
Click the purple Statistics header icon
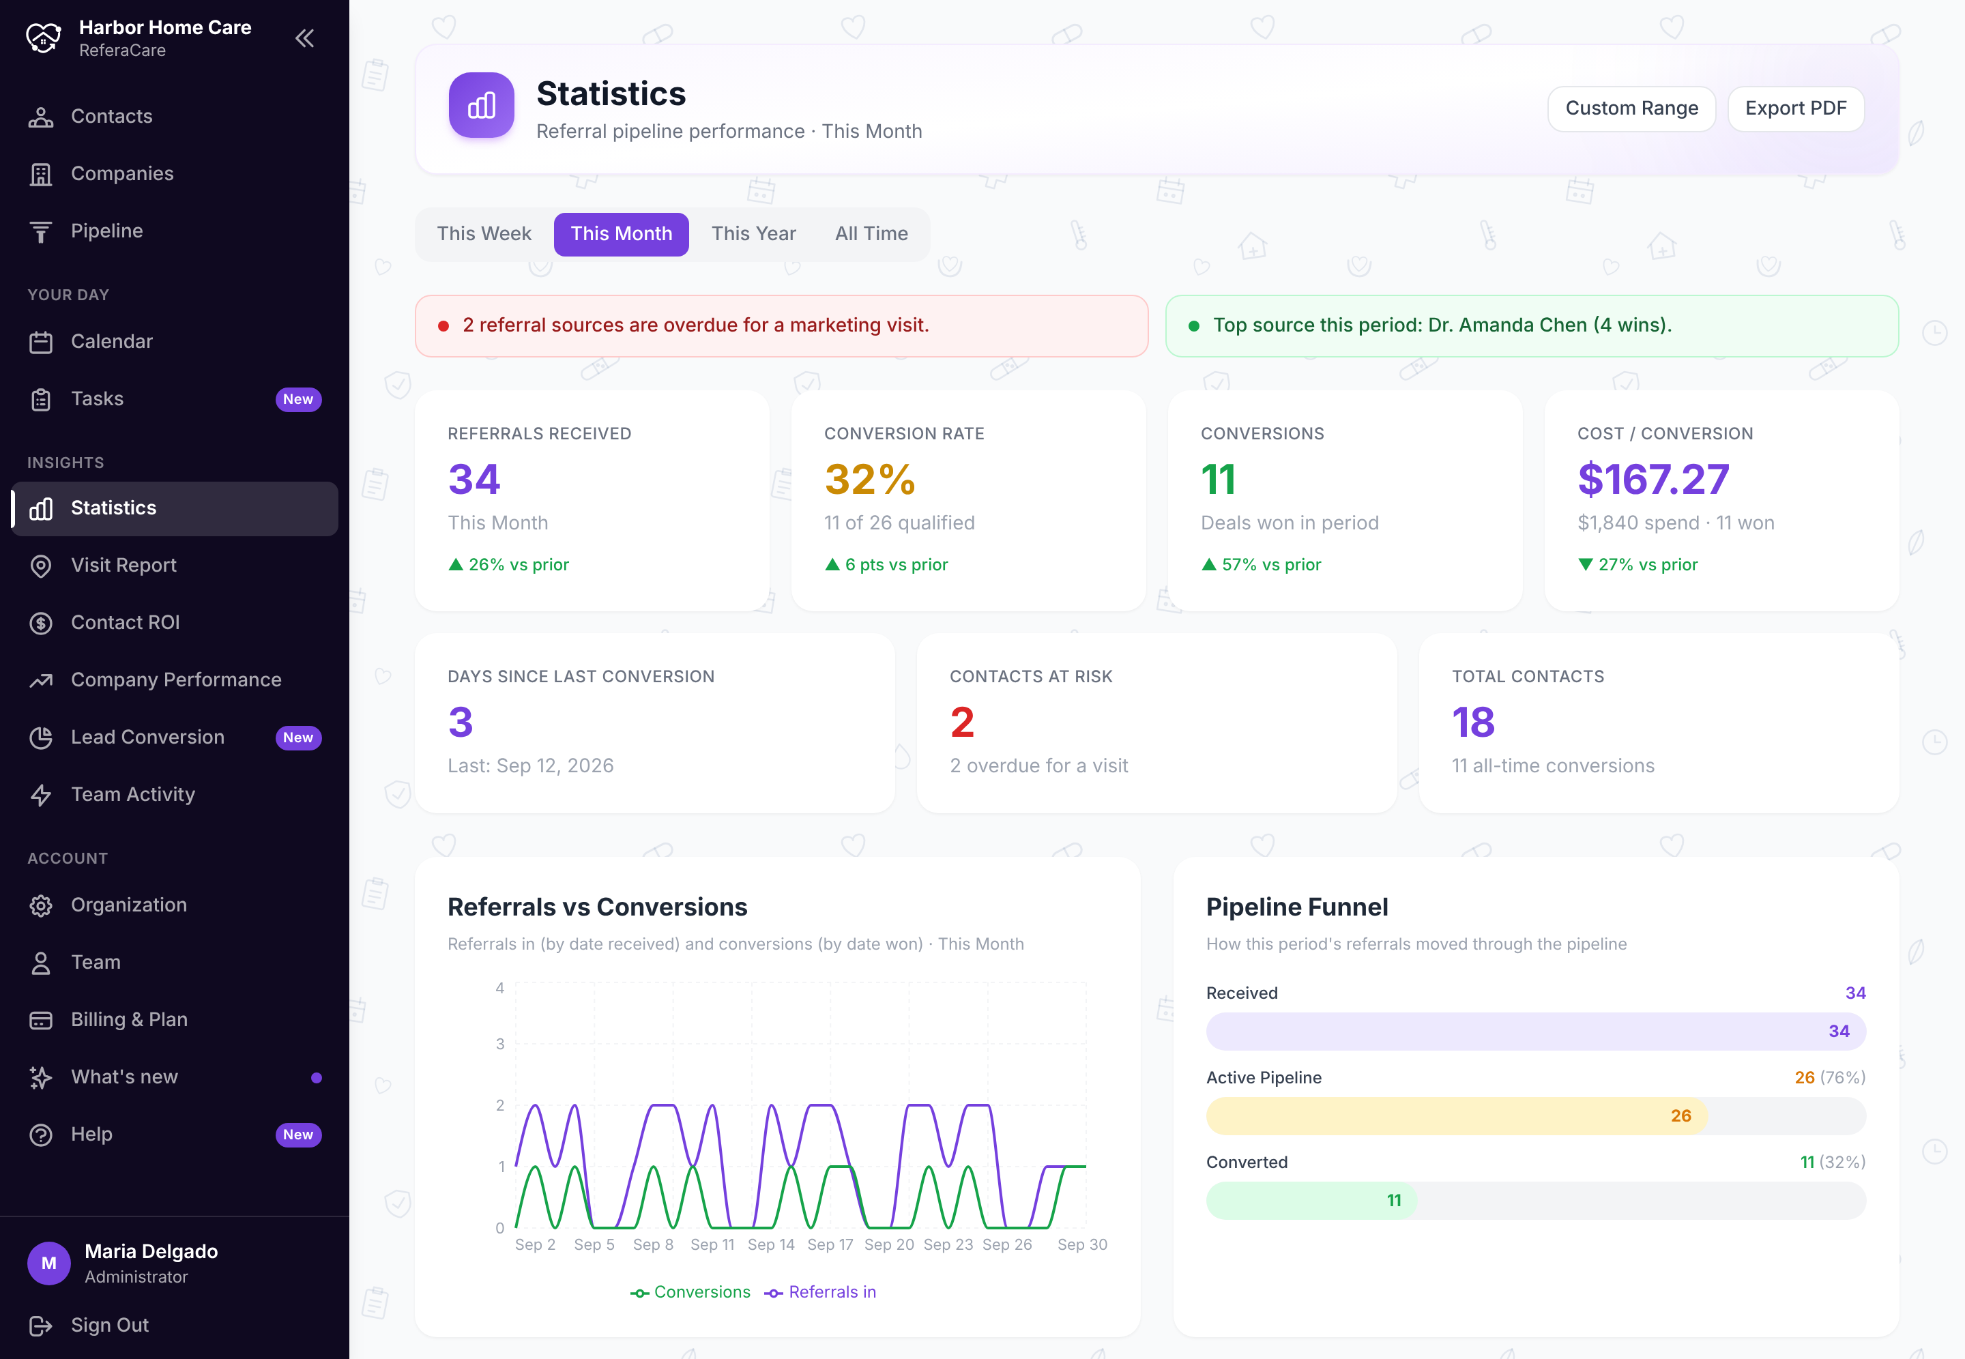[x=482, y=106]
